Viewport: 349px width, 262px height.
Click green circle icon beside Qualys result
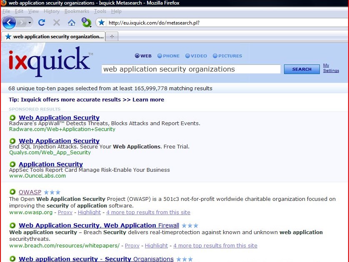point(12,141)
